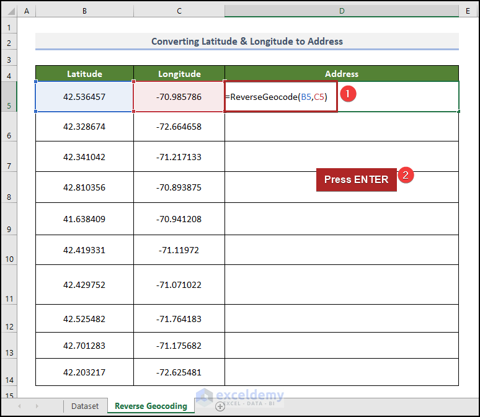Select latitude cell 42.429752
The image size is (480, 417).
[x=84, y=285]
